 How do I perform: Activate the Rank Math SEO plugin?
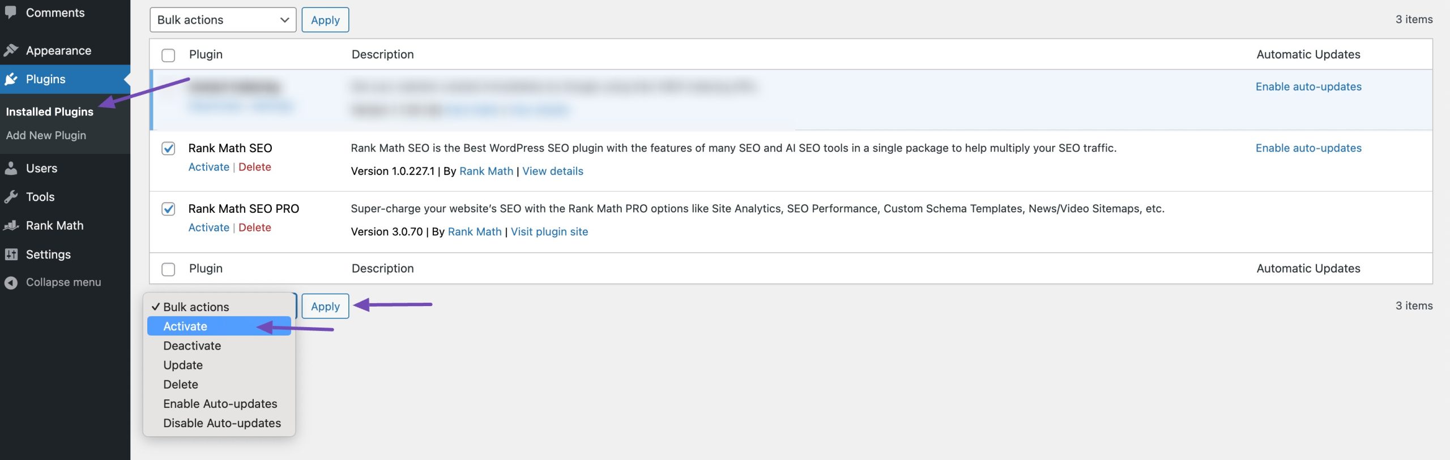click(x=208, y=167)
